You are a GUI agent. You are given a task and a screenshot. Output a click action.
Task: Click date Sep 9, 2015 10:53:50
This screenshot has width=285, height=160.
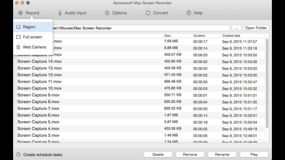coord(239,55)
